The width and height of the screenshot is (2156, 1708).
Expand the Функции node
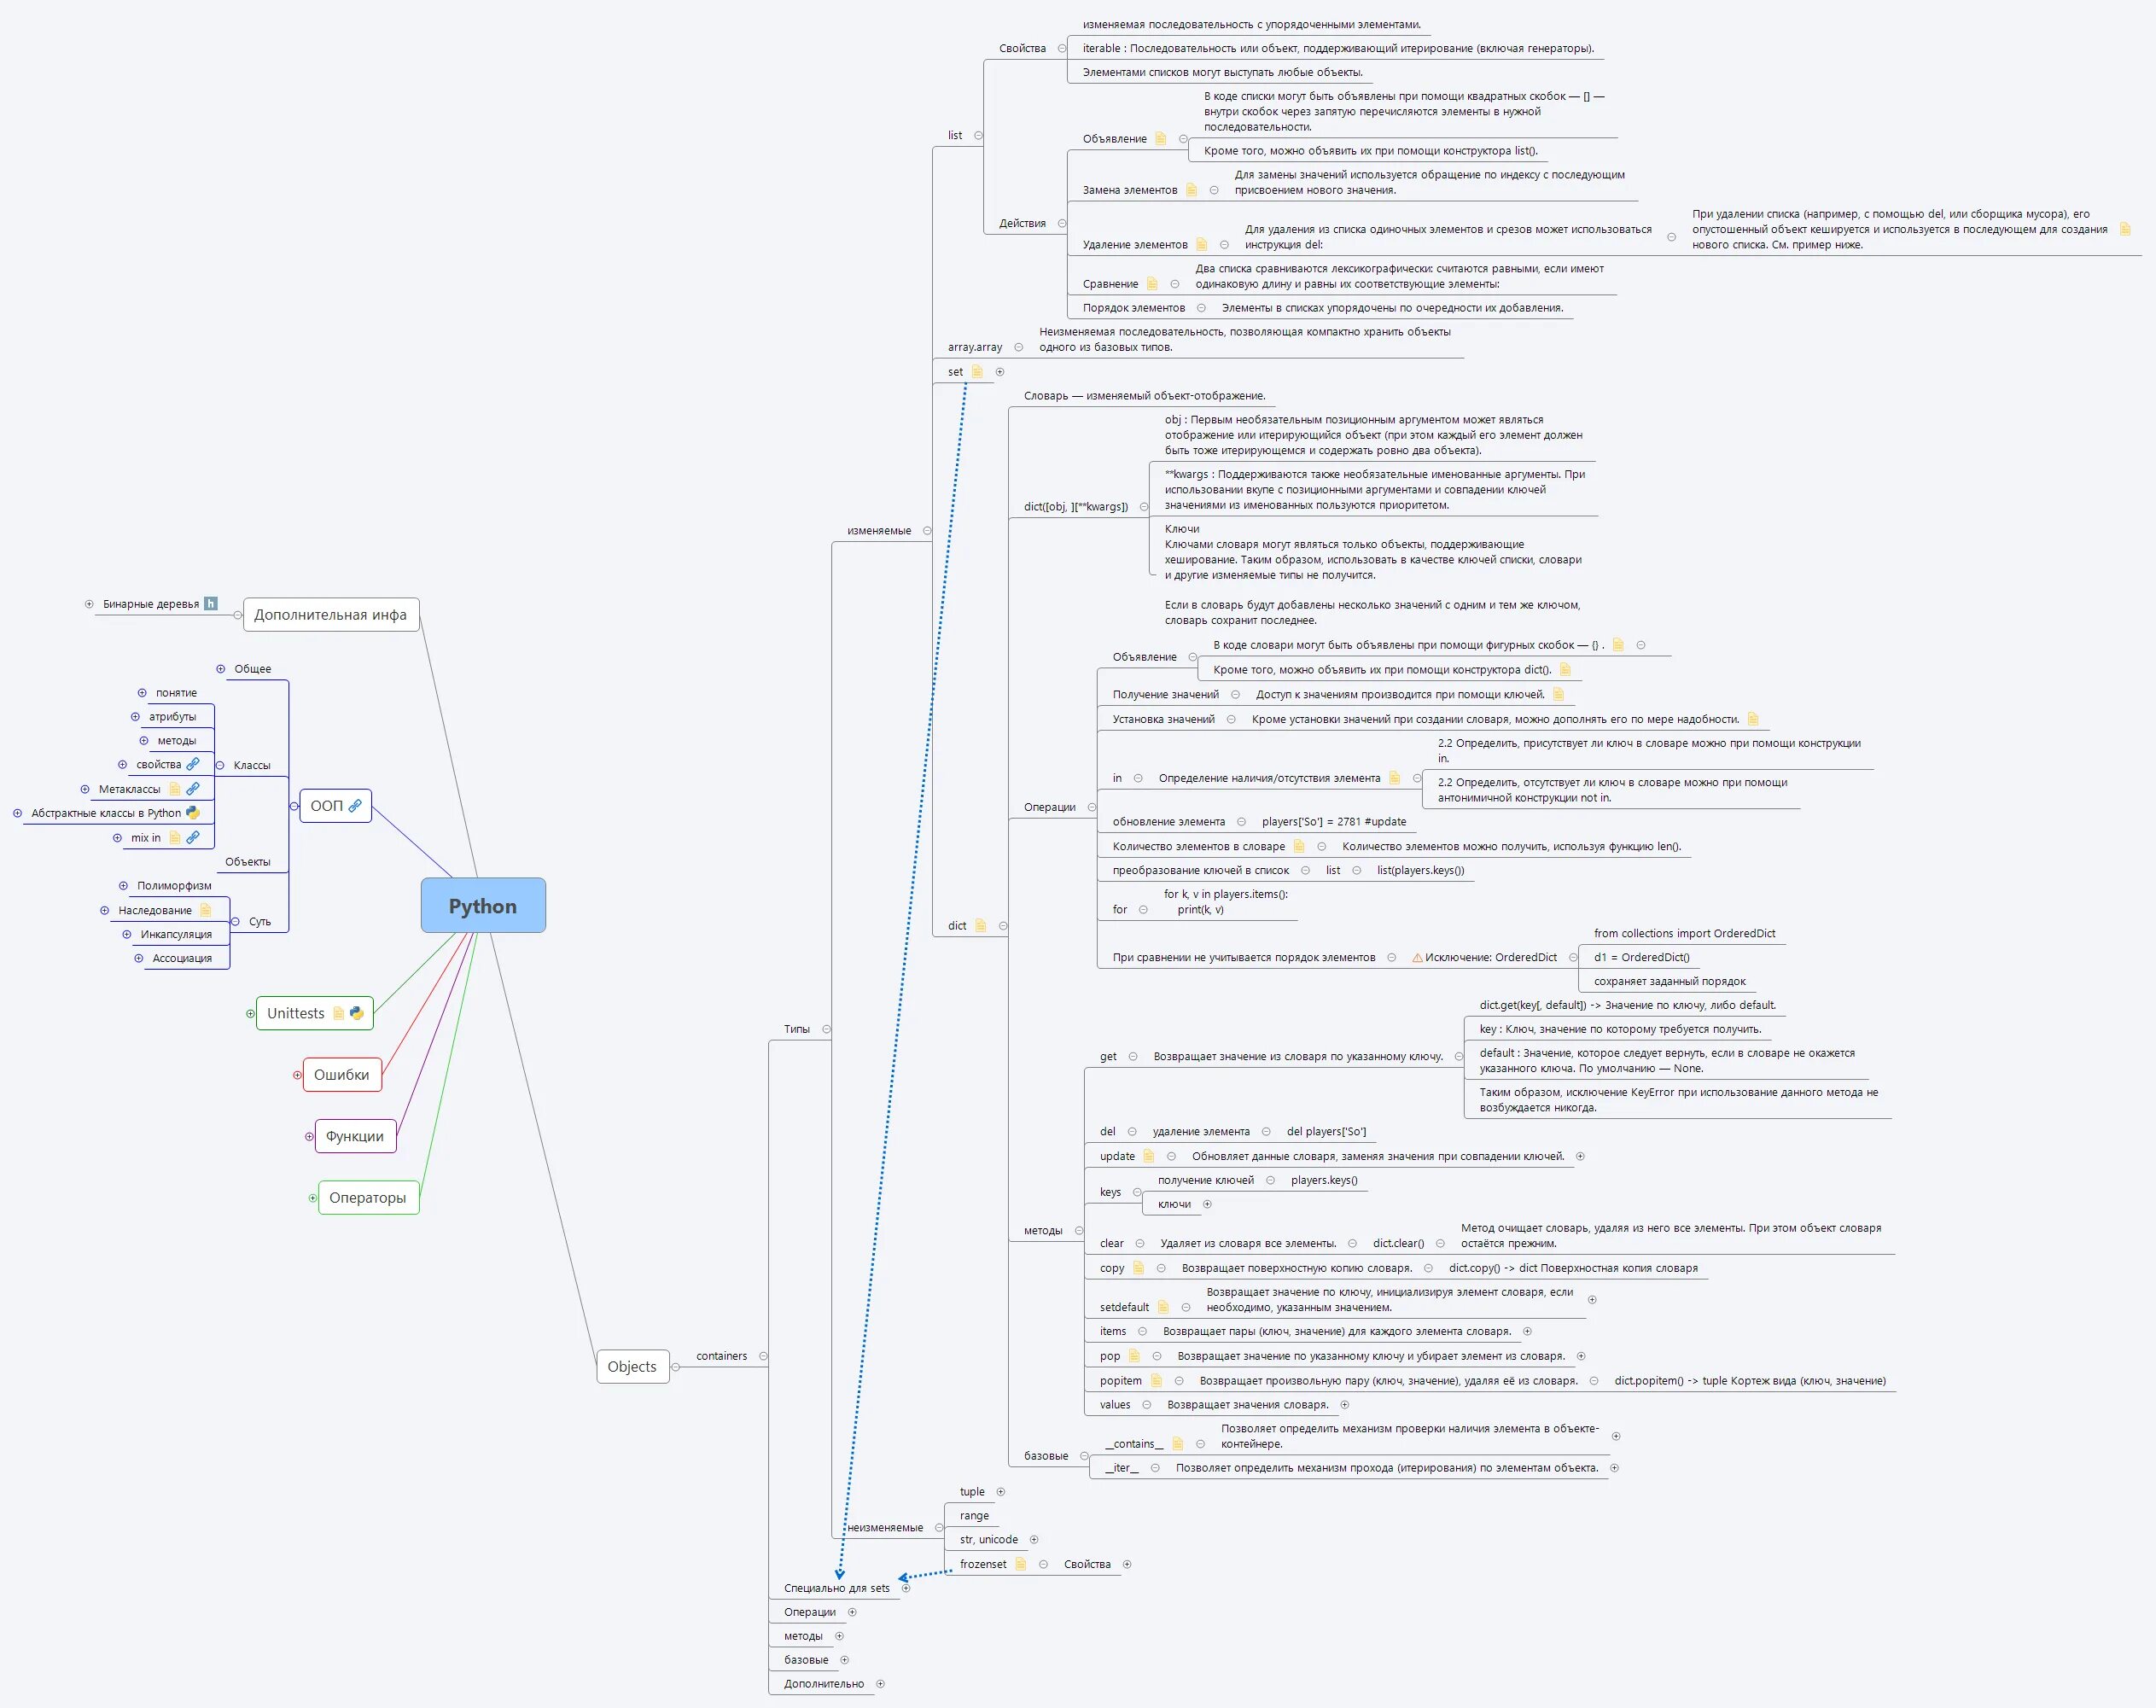(x=309, y=1137)
